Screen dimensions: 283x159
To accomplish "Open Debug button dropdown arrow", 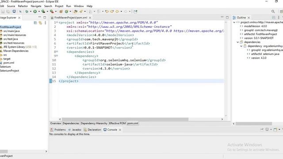I will [x=31, y=11].
